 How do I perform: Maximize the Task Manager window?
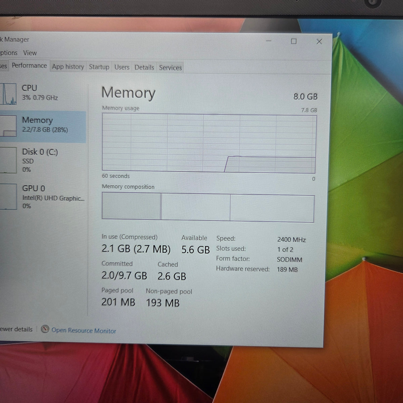(294, 41)
